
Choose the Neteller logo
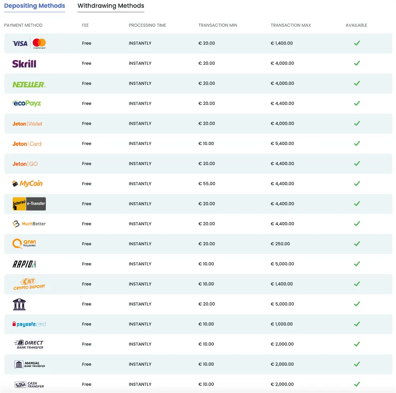(x=29, y=84)
